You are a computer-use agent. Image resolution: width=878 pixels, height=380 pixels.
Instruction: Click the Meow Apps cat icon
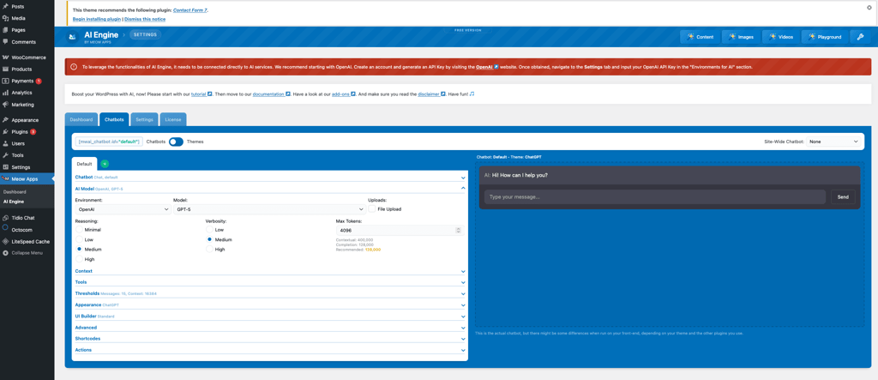5,179
